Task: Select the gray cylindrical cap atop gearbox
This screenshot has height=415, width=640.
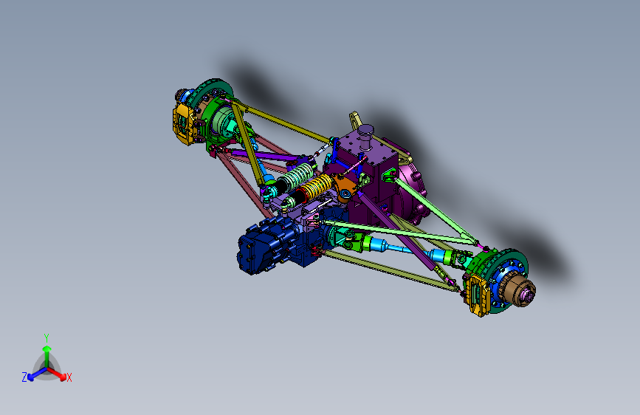Action: [x=365, y=136]
